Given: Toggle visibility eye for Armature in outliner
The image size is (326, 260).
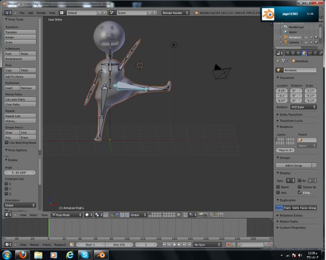Looking at the screenshot, I should coord(306,37).
